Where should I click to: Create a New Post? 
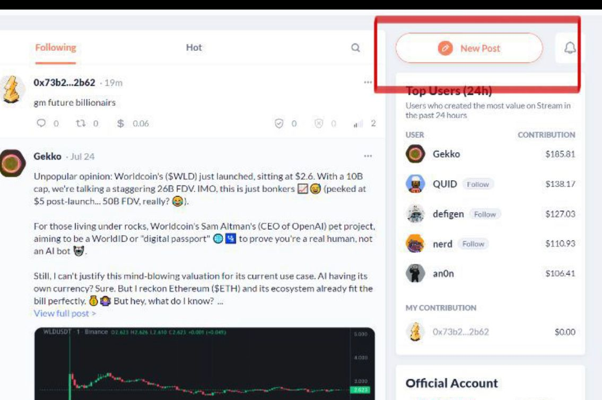[469, 48]
